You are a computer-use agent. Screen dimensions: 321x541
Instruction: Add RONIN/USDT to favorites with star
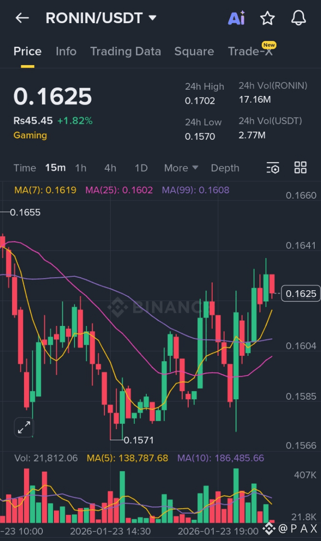pos(267,18)
